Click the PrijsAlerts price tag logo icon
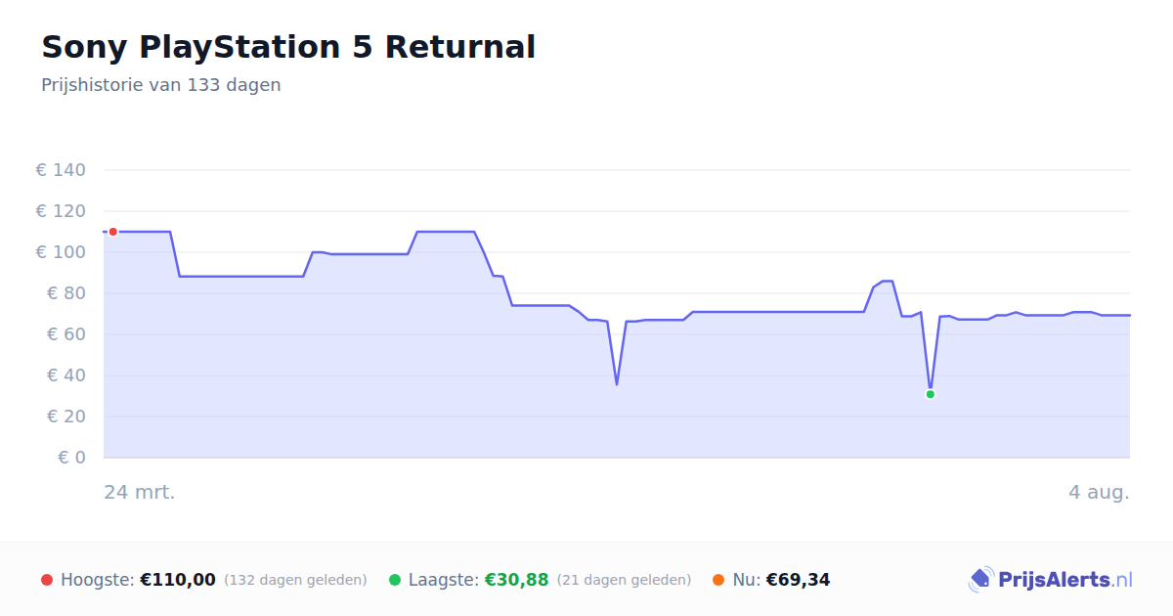This screenshot has height=616, width=1173. [980, 580]
